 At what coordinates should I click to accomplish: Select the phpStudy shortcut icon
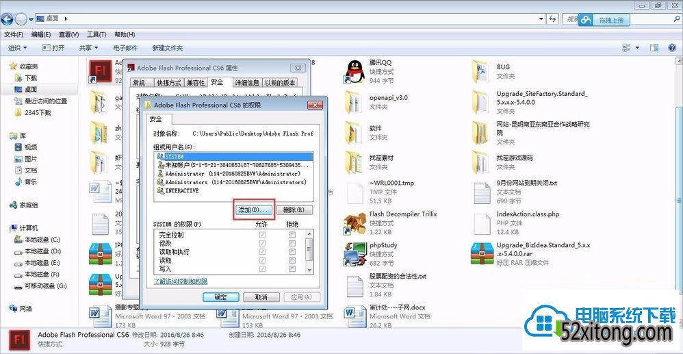click(x=355, y=254)
